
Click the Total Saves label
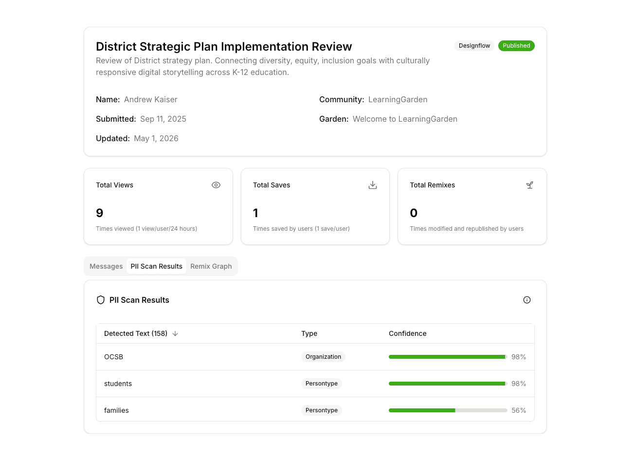point(272,185)
